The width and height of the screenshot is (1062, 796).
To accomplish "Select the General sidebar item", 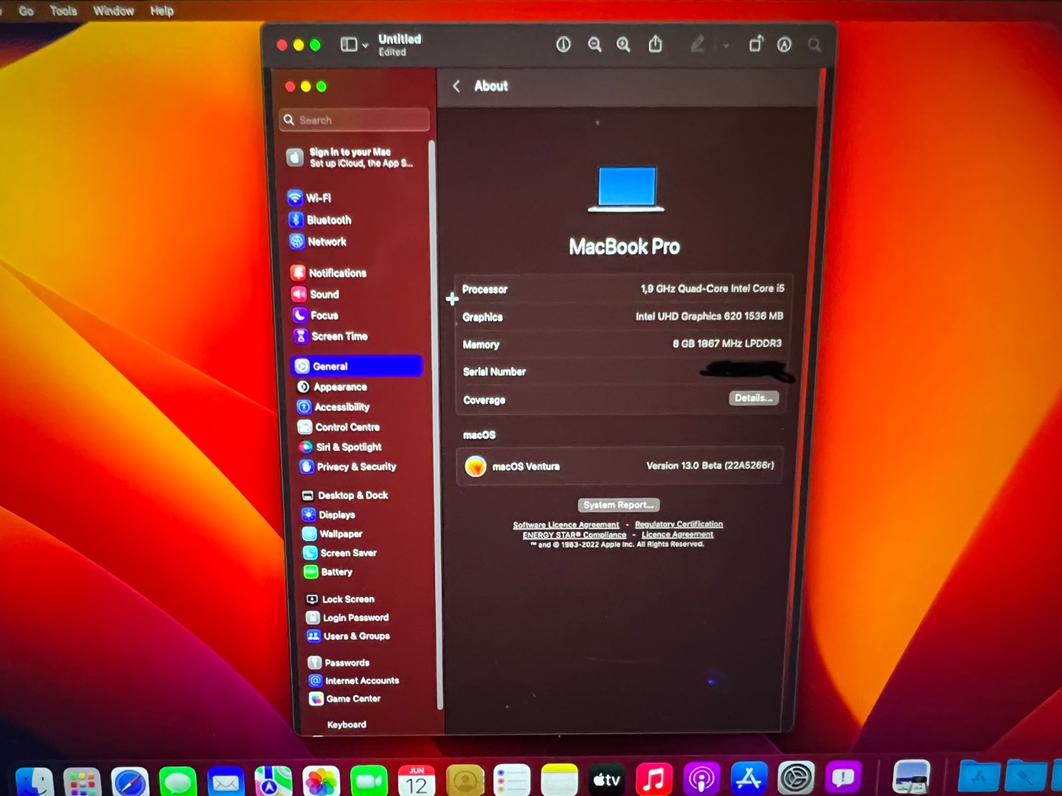I will (x=357, y=366).
